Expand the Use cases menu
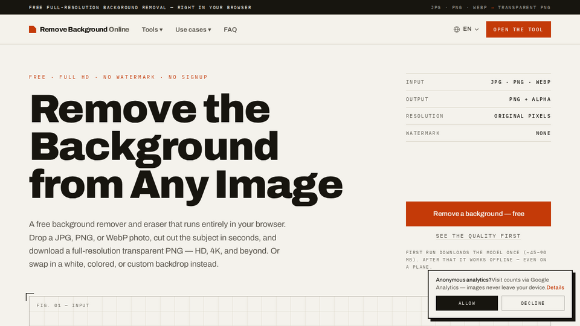This screenshot has width=580, height=326. click(x=193, y=30)
